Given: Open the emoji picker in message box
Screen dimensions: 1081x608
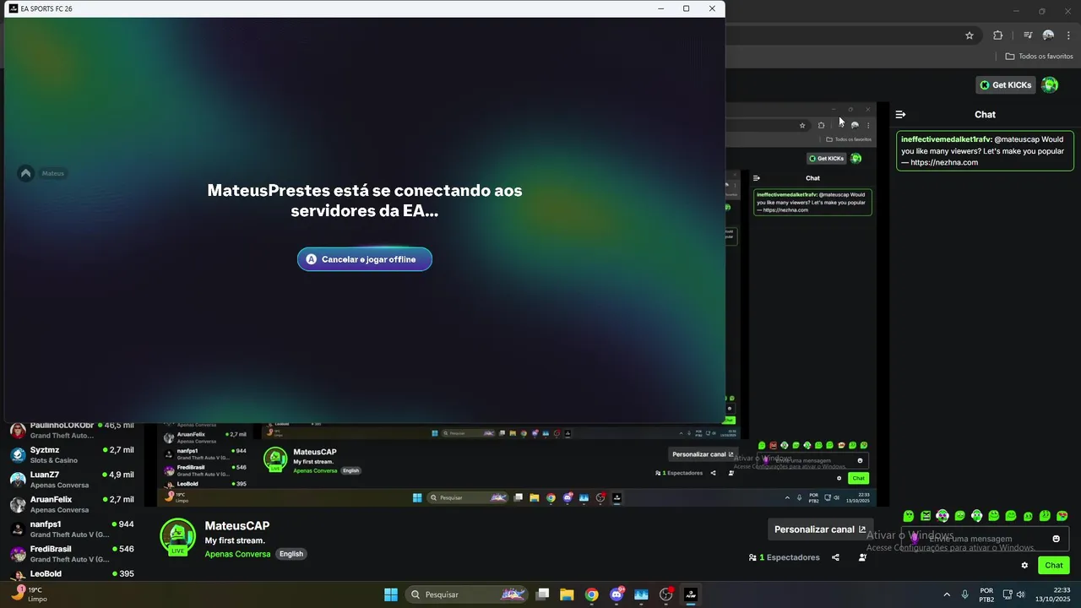Looking at the screenshot, I should coord(1056,539).
